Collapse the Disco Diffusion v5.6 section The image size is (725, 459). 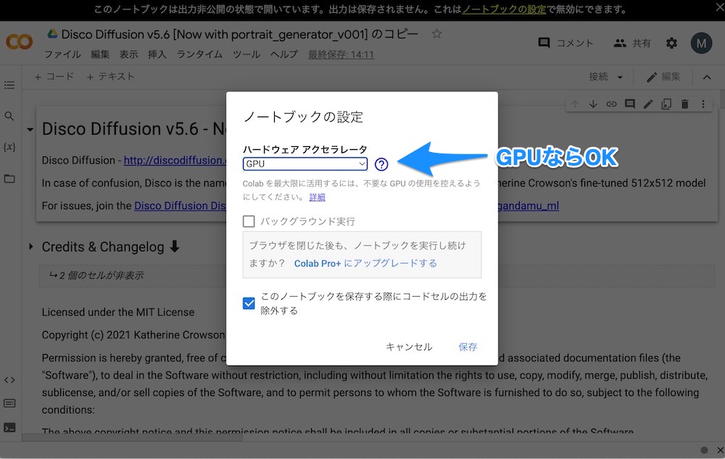click(x=30, y=130)
